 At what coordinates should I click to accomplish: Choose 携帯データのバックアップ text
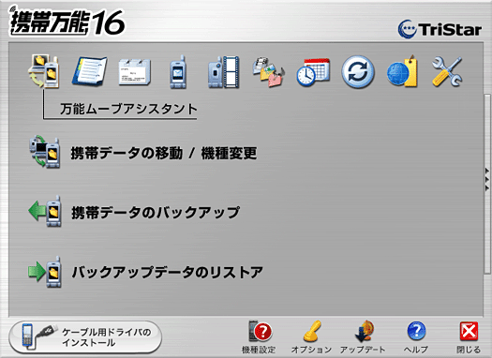[156, 213]
